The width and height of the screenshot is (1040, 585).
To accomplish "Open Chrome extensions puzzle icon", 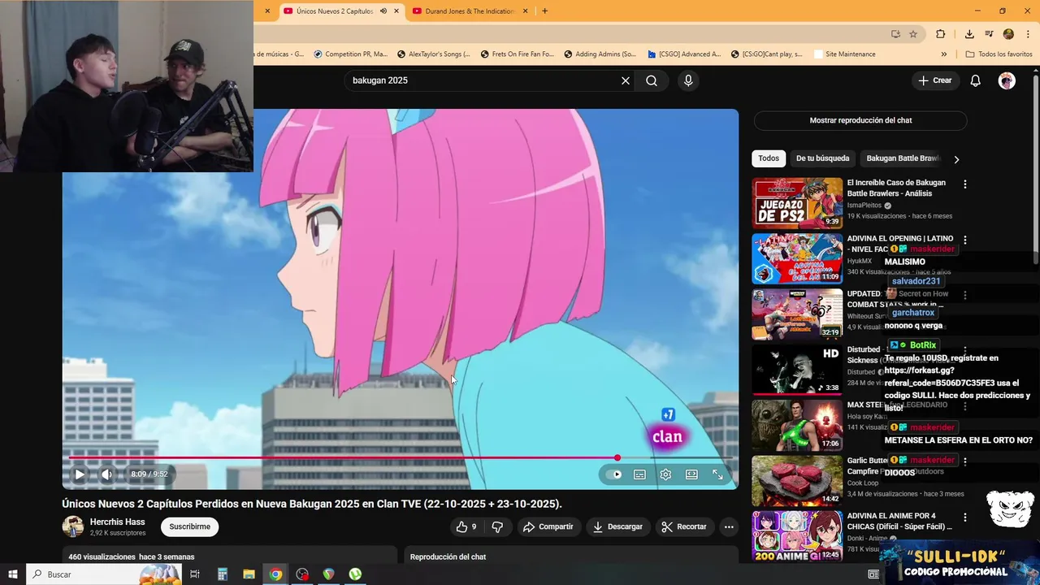I will click(x=941, y=34).
